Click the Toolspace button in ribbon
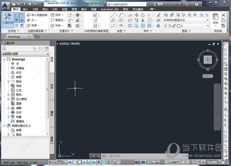The width and height of the screenshot is (231, 166). [8, 20]
